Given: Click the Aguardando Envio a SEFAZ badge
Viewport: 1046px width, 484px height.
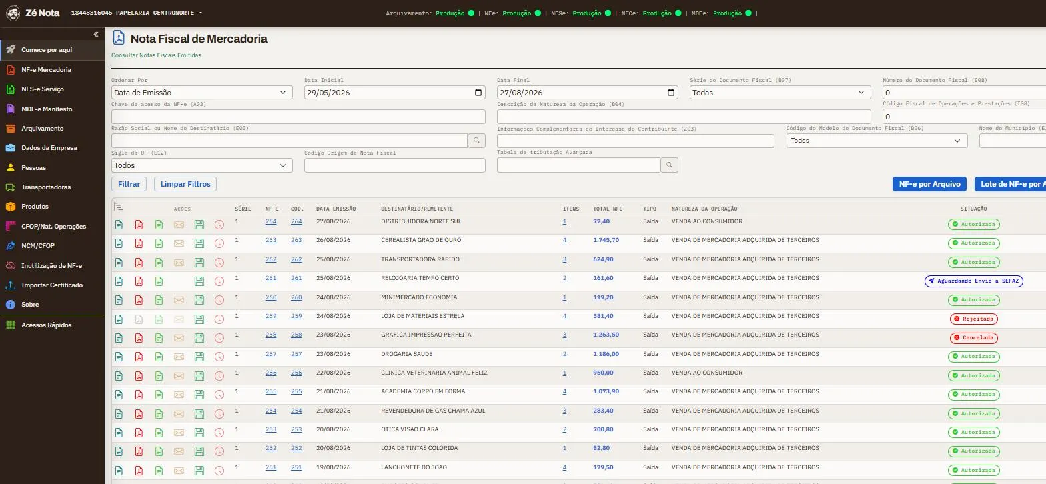Looking at the screenshot, I should [973, 281].
